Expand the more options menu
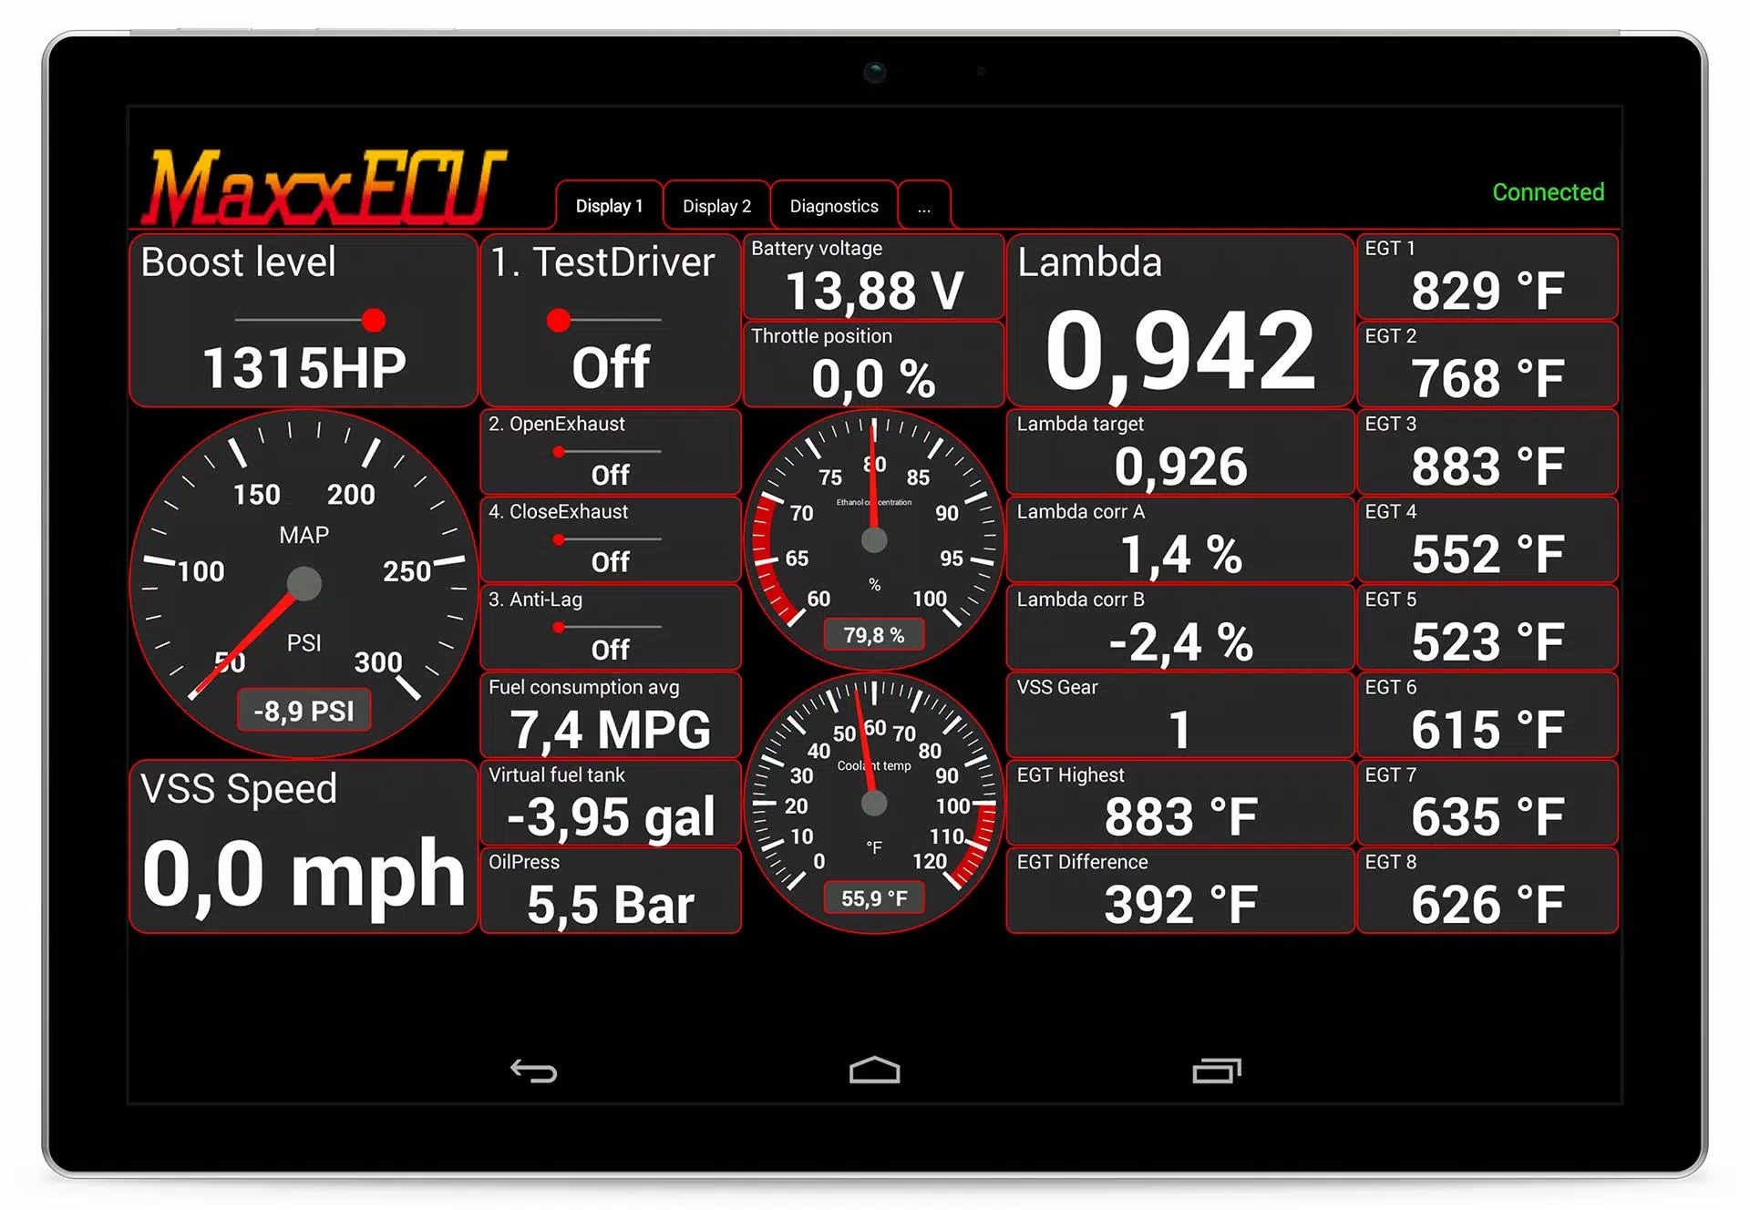This screenshot has height=1210, width=1750. (923, 206)
